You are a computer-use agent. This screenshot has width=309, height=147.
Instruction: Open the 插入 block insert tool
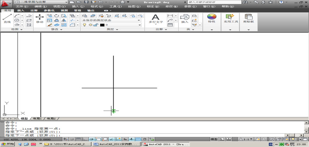(x=185, y=19)
